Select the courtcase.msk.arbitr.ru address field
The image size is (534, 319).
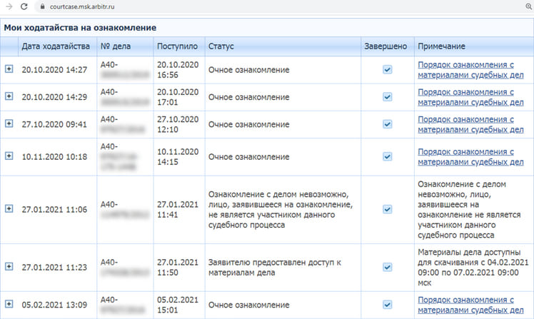click(x=82, y=6)
